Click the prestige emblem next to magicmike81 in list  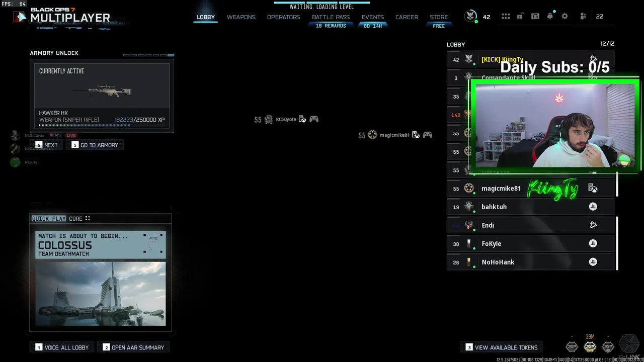coord(469,188)
